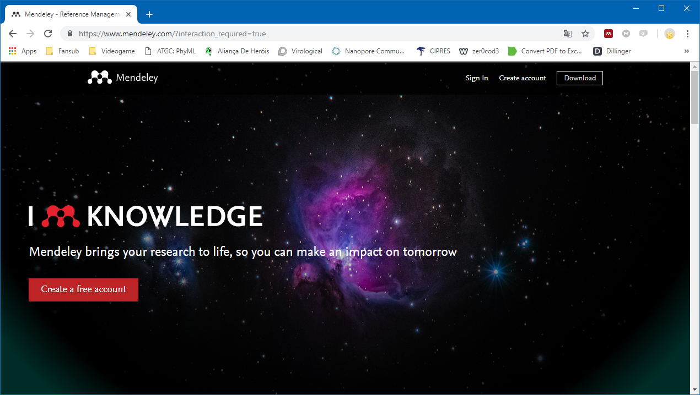Open the Convert PDF to Excel bookmark

tap(545, 51)
